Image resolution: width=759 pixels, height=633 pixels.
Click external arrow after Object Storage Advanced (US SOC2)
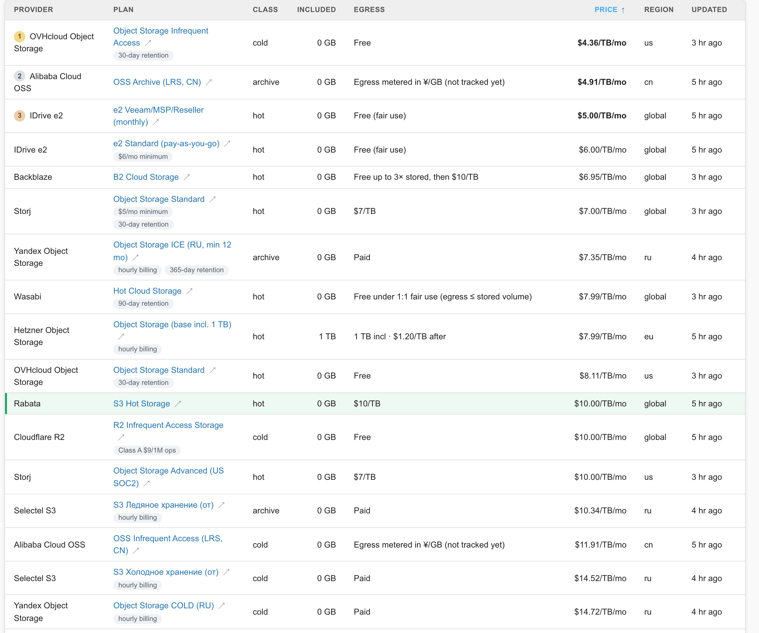click(146, 484)
